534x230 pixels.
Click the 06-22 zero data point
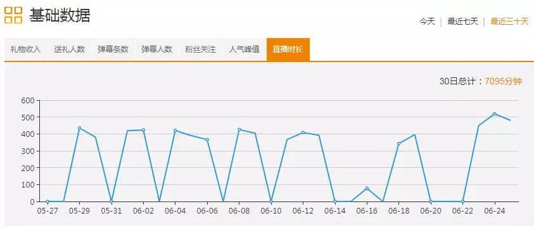click(x=462, y=201)
